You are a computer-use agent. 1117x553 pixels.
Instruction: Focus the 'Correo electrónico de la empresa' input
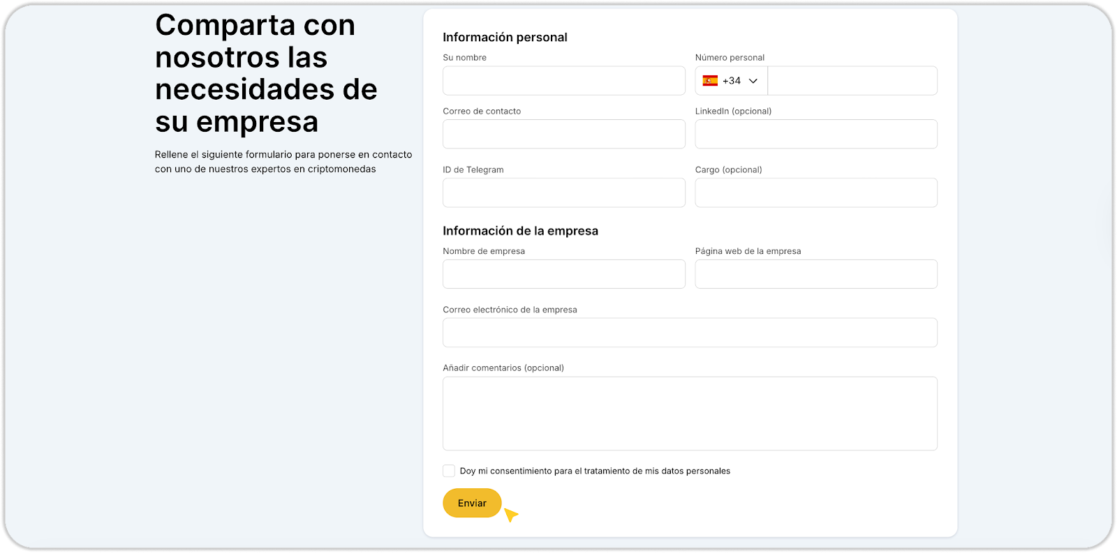(690, 333)
